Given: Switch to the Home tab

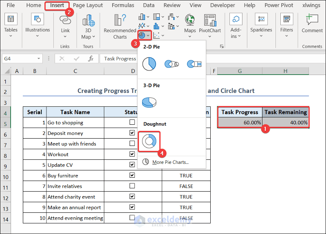Looking at the screenshot, I should (x=34, y=5).
